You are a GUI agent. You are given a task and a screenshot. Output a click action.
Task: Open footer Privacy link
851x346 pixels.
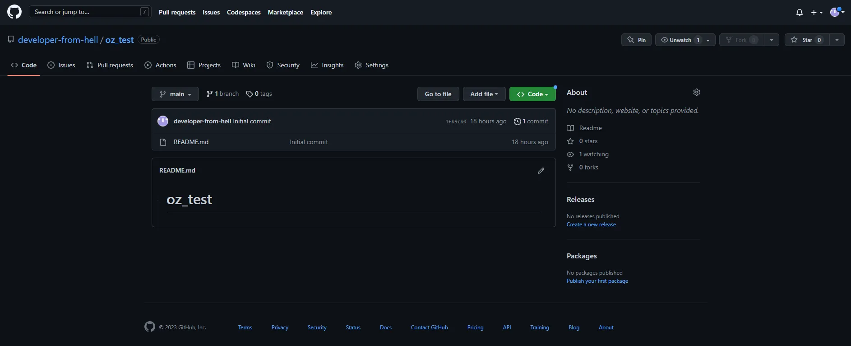coord(280,327)
